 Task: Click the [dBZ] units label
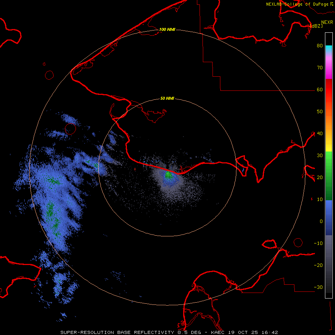tap(316, 26)
